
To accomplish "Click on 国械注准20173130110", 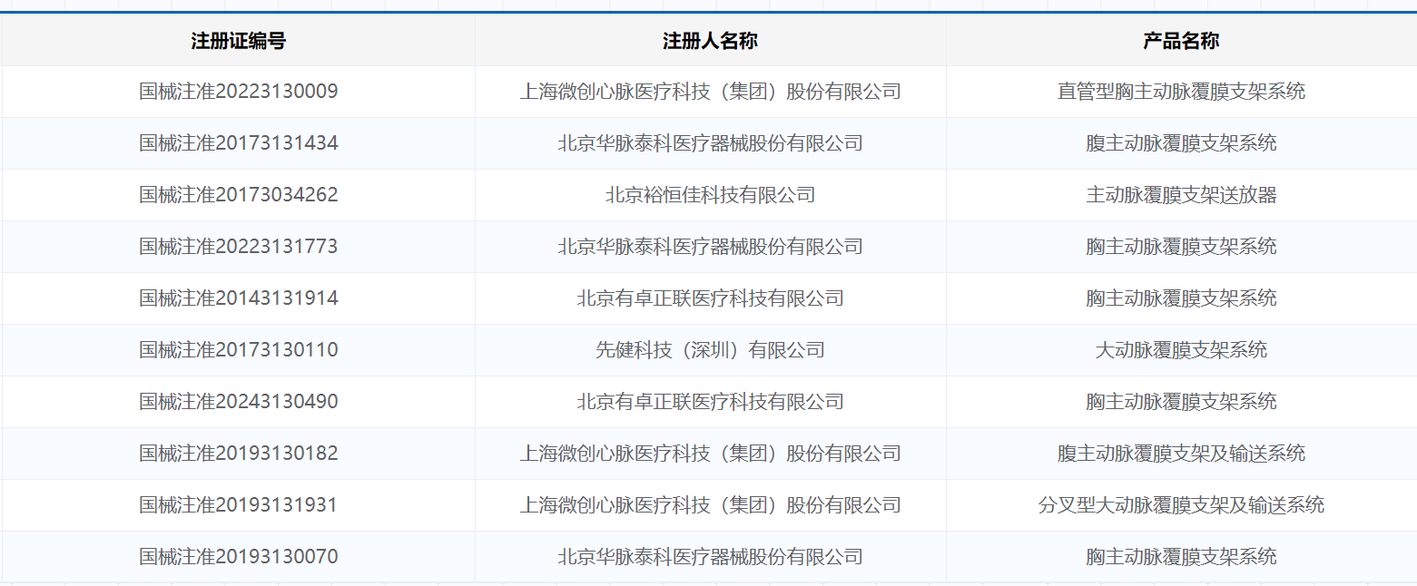I will point(238,350).
